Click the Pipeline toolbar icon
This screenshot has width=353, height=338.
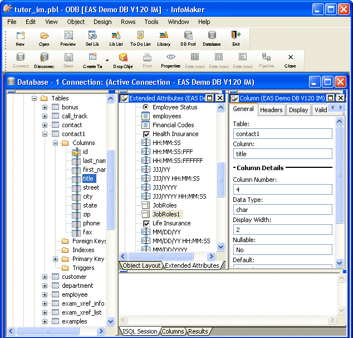267,60
